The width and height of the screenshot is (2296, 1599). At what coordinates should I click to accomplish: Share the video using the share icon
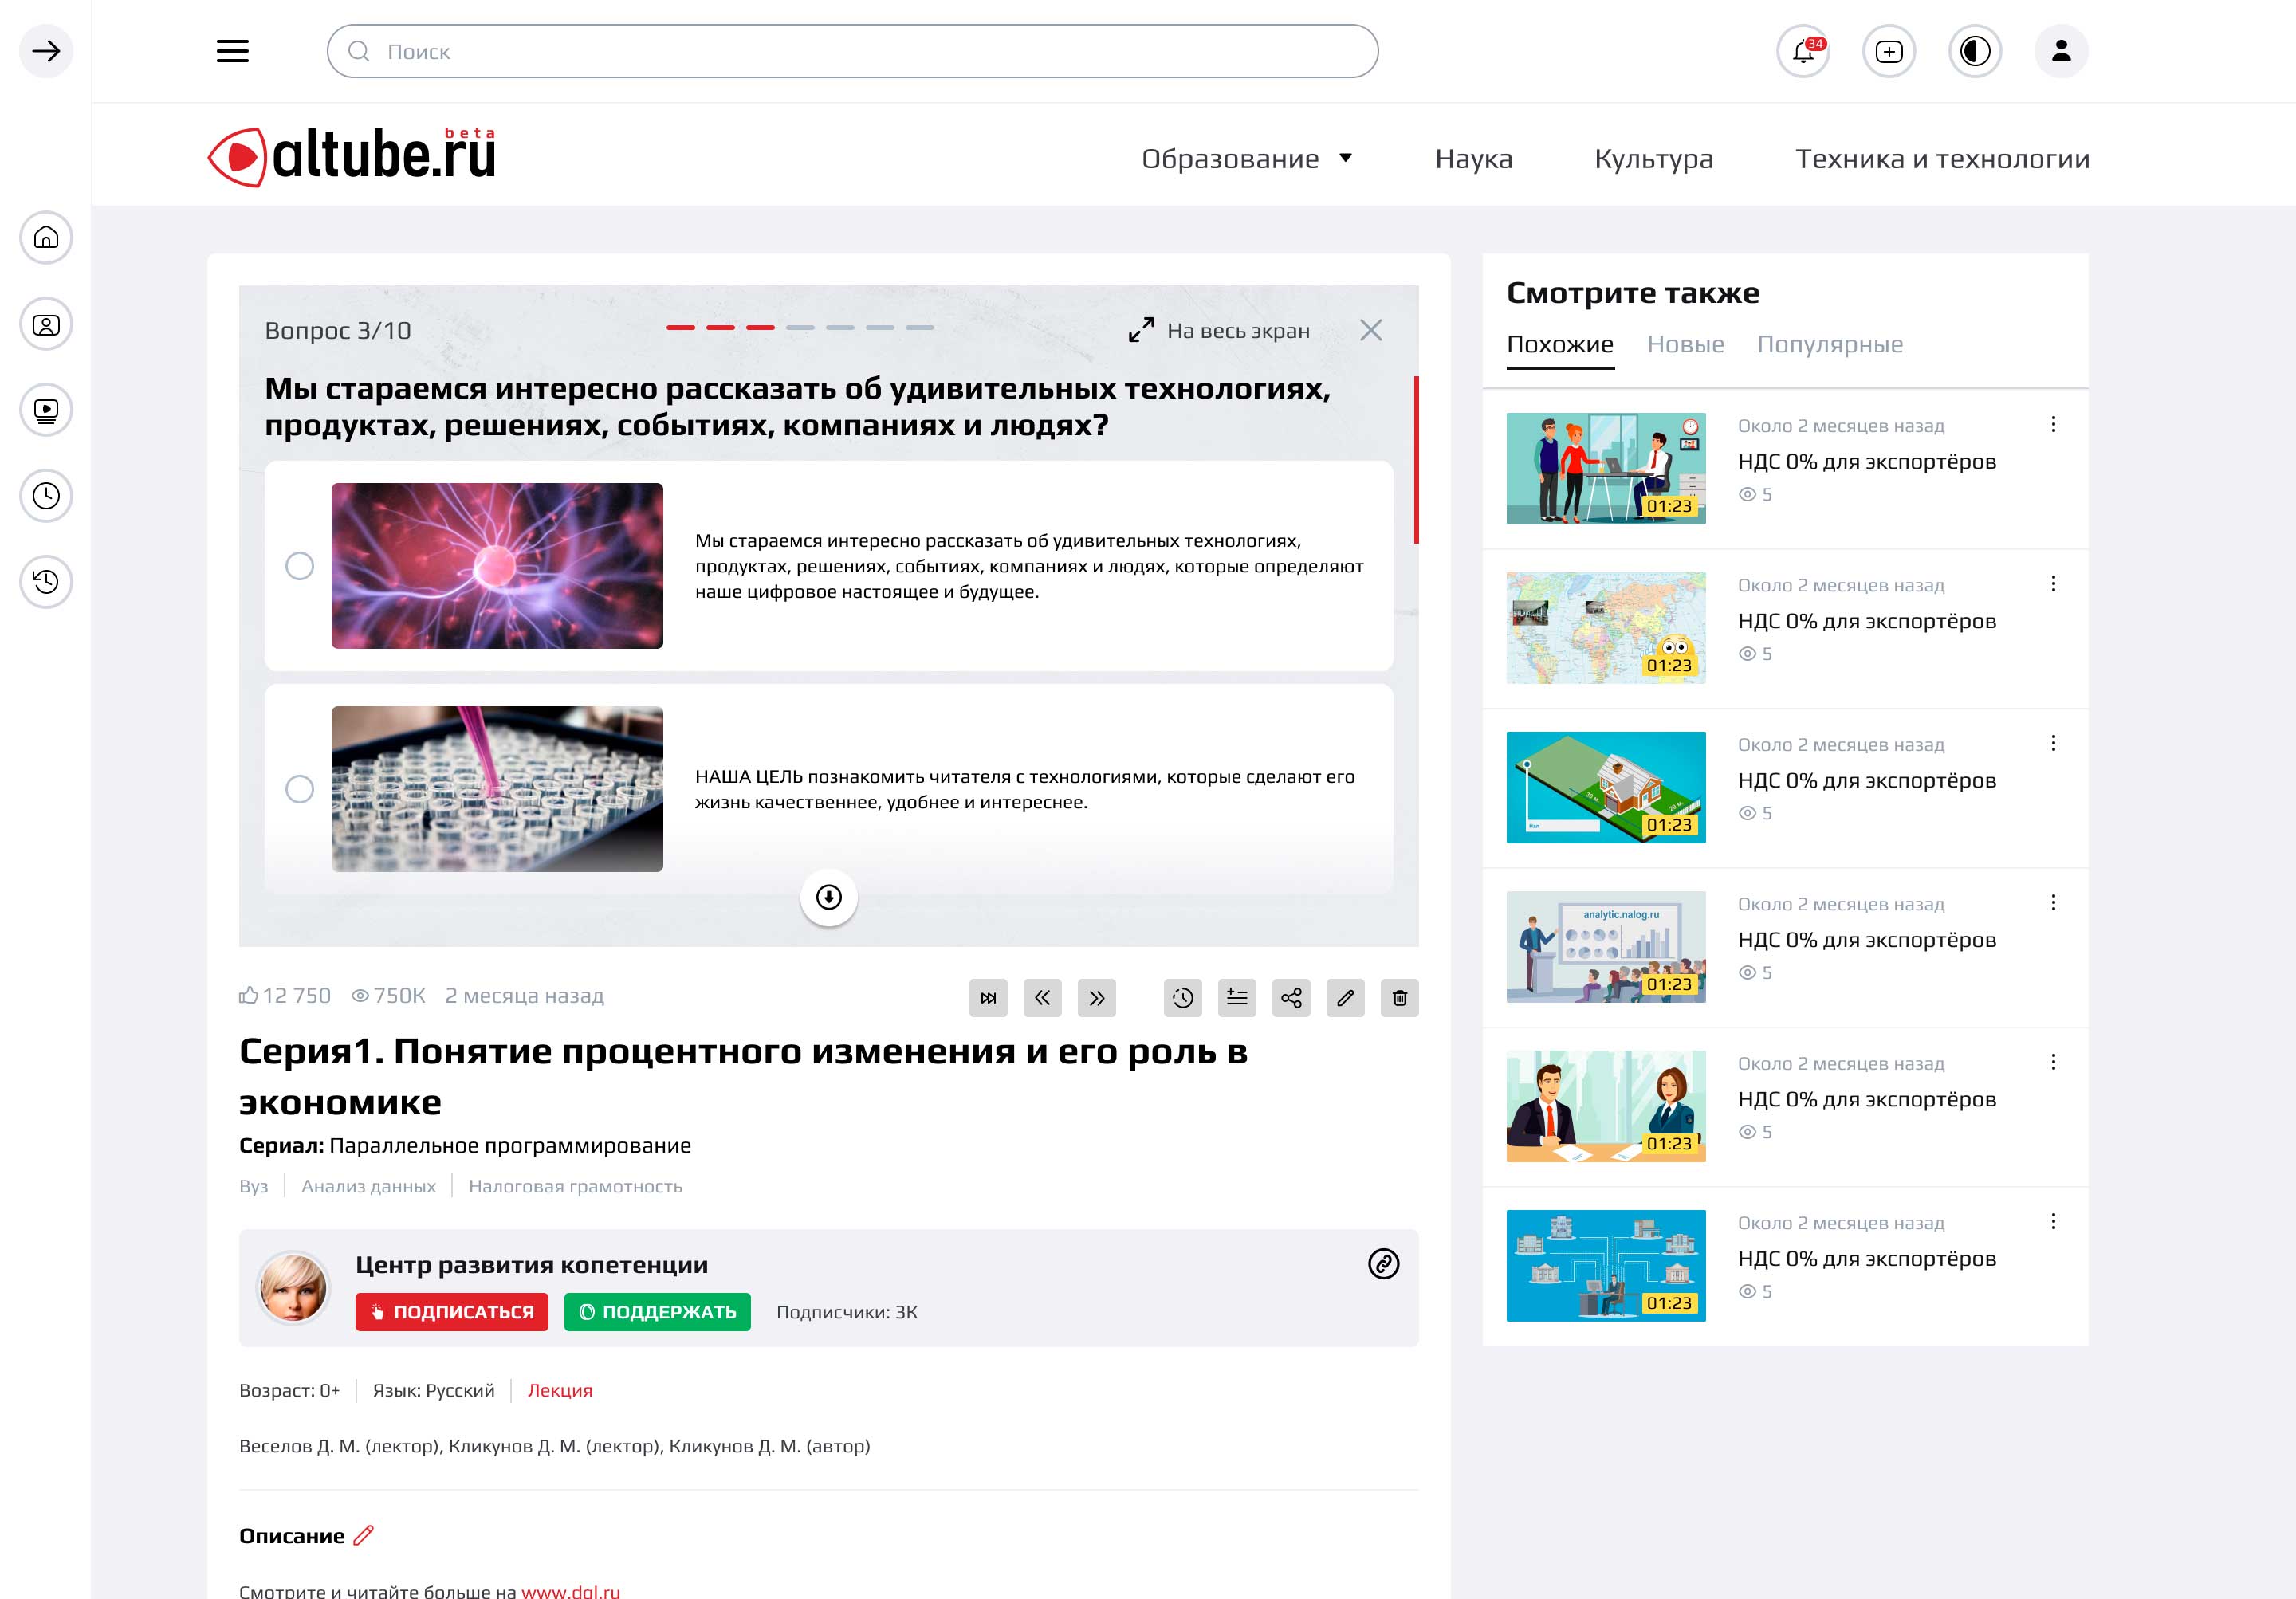click(x=1291, y=997)
